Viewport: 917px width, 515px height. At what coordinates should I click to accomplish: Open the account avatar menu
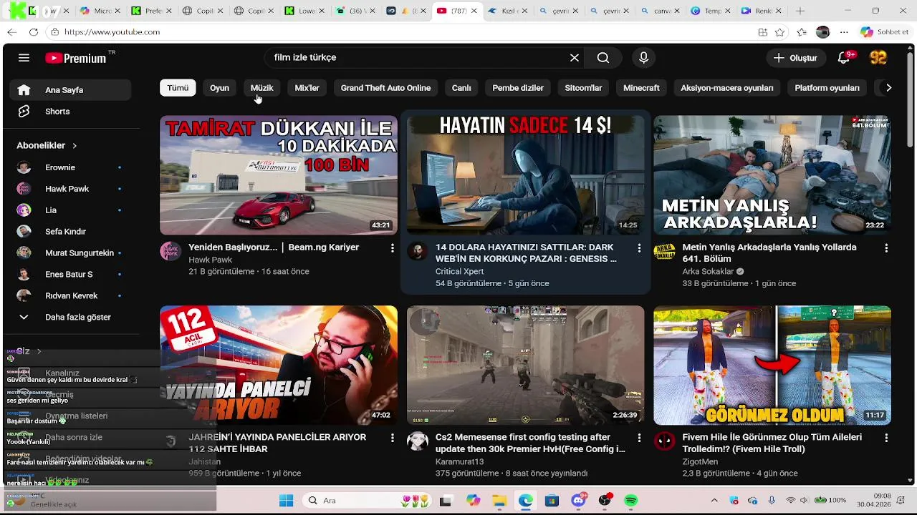click(x=878, y=58)
